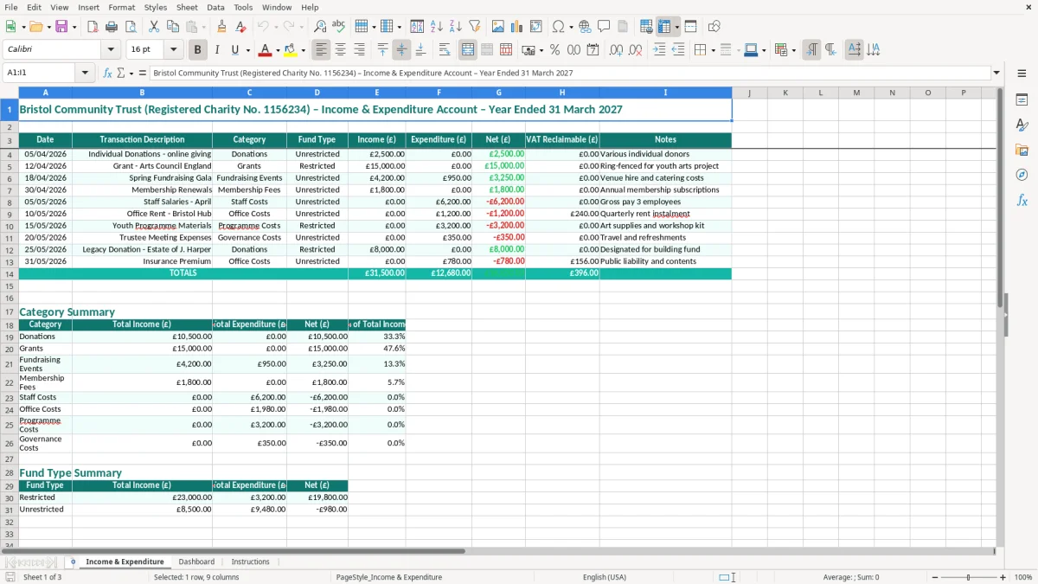Click the Print icon
This screenshot has width=1038, height=584.
click(x=112, y=27)
